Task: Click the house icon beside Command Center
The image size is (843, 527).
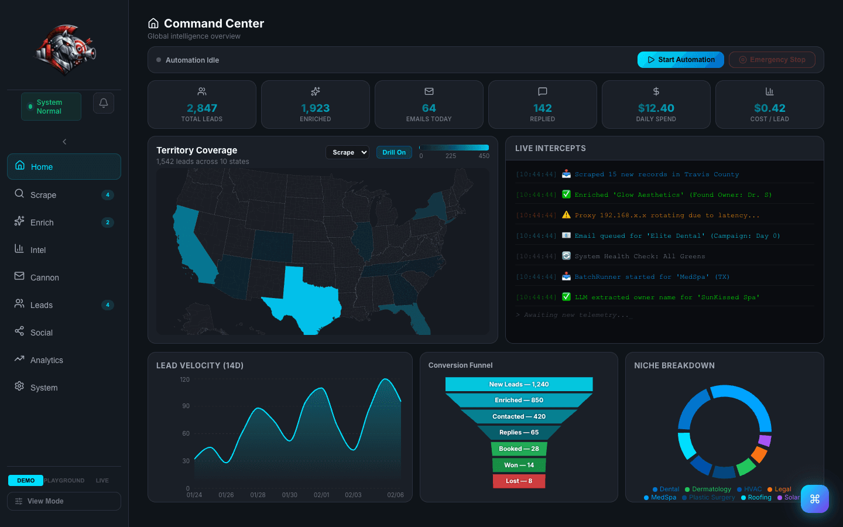Action: (153, 23)
